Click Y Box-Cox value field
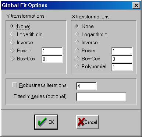The height and width of the screenshot is (137, 142). coord(52,59)
